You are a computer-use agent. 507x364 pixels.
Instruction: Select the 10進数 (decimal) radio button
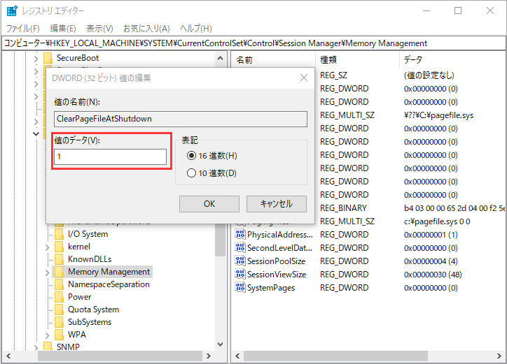coord(191,173)
